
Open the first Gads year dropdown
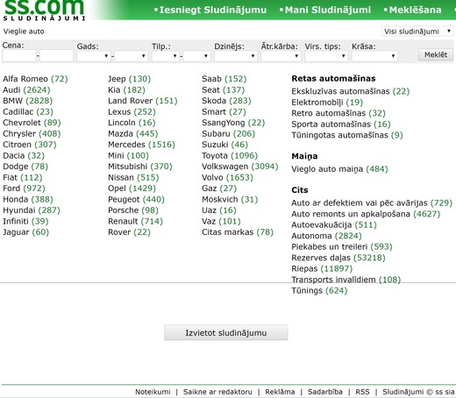(x=94, y=56)
